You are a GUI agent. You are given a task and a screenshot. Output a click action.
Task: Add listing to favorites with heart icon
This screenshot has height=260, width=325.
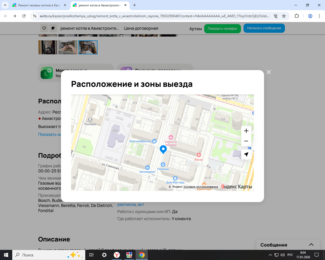44,28
